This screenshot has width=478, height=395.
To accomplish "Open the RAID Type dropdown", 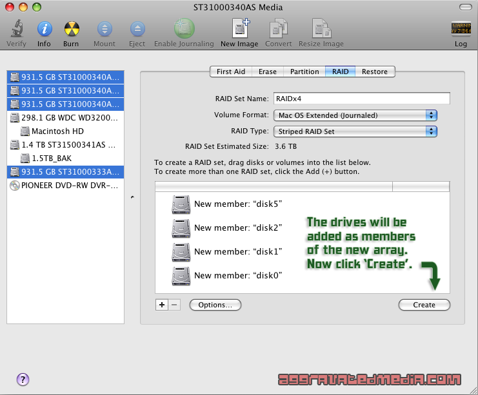I will 355,131.
